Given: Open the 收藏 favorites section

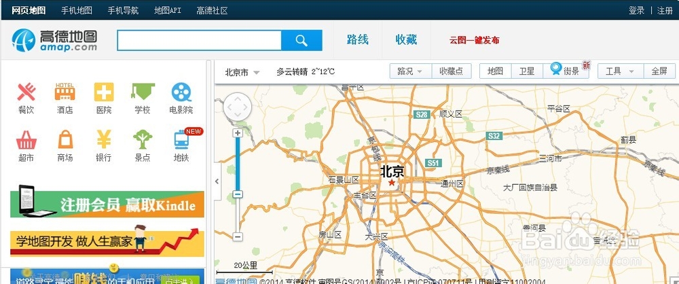Looking at the screenshot, I should tap(406, 40).
